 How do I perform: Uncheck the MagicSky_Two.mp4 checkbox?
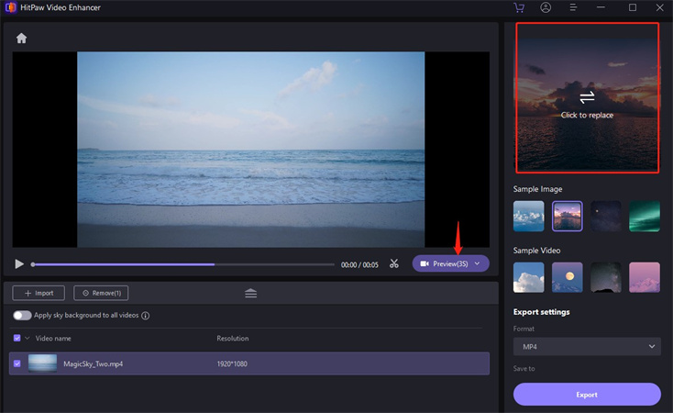[x=17, y=364]
